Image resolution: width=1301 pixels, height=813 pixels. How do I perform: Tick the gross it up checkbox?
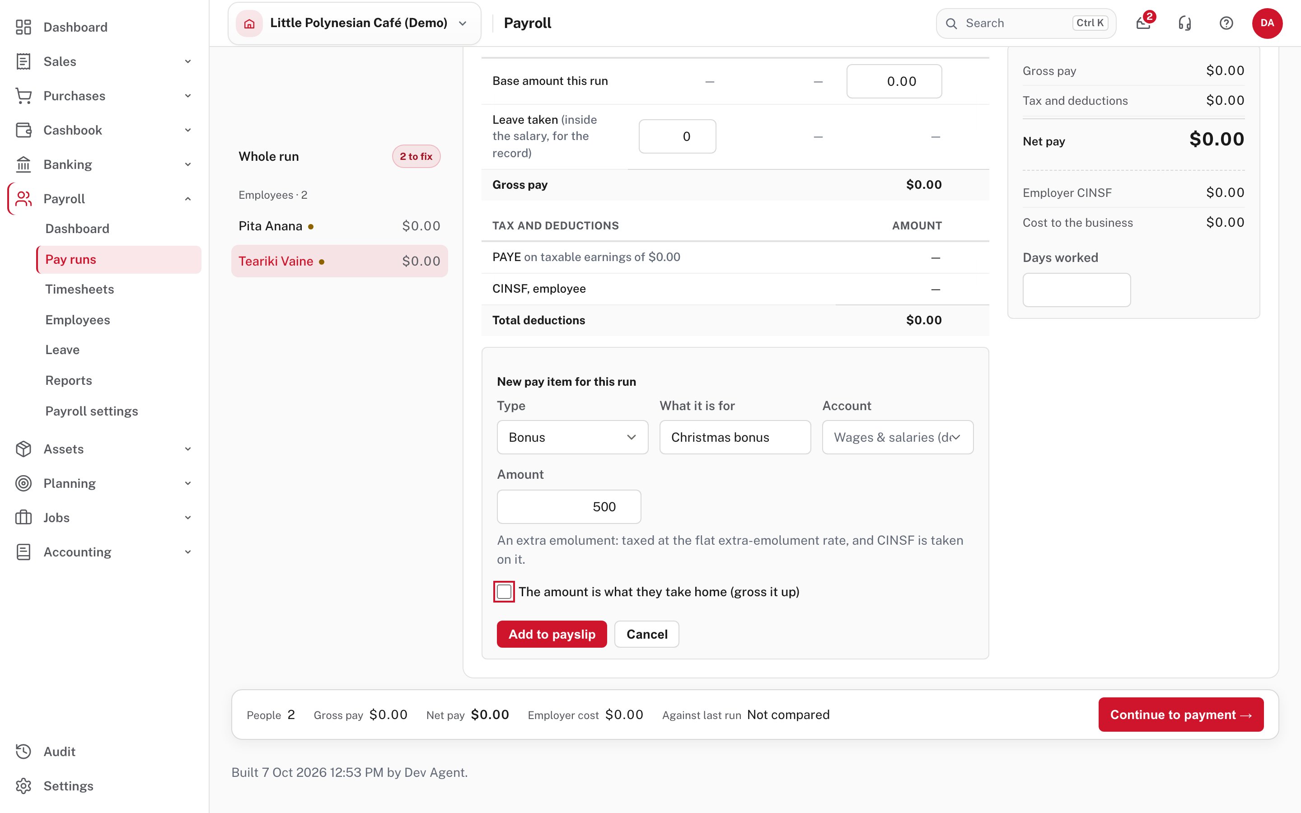click(x=504, y=592)
